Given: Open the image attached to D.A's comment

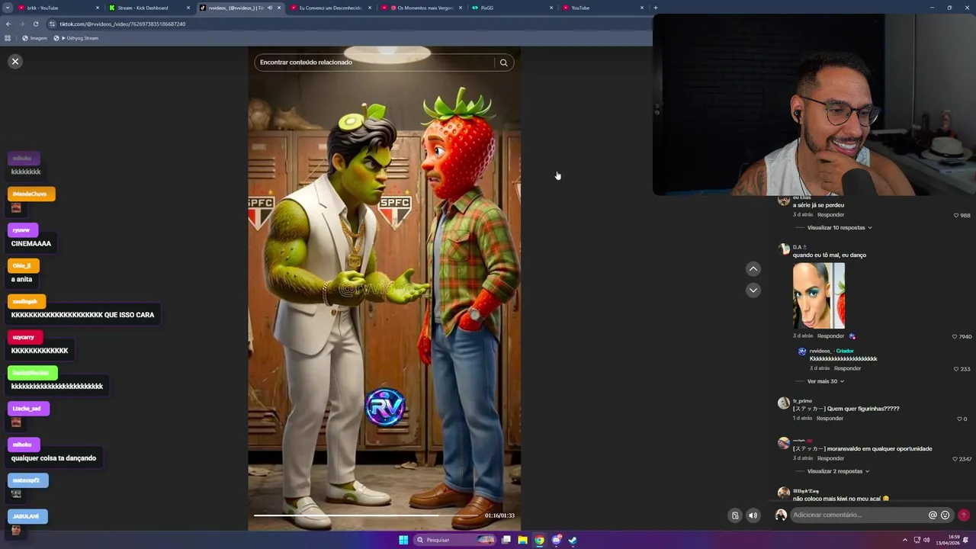Looking at the screenshot, I should point(819,296).
